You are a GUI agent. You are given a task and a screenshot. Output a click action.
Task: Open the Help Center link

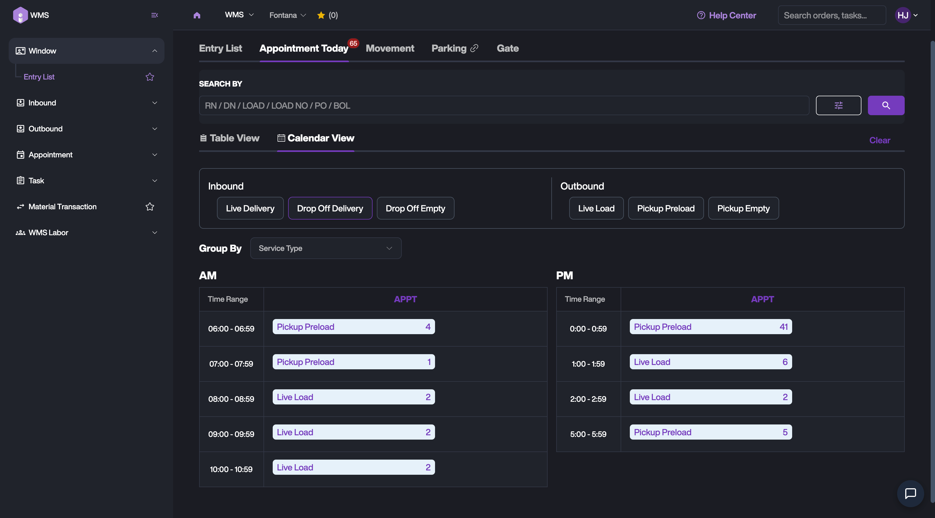[726, 15]
